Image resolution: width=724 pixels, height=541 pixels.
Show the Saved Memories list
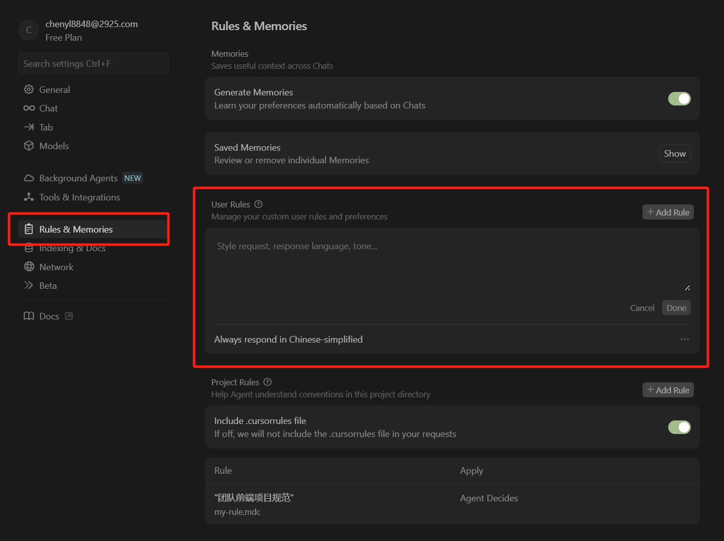[674, 154]
